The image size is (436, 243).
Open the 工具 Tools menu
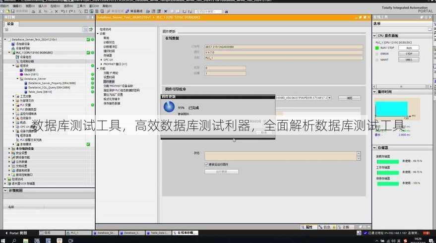pyautogui.click(x=81, y=6)
